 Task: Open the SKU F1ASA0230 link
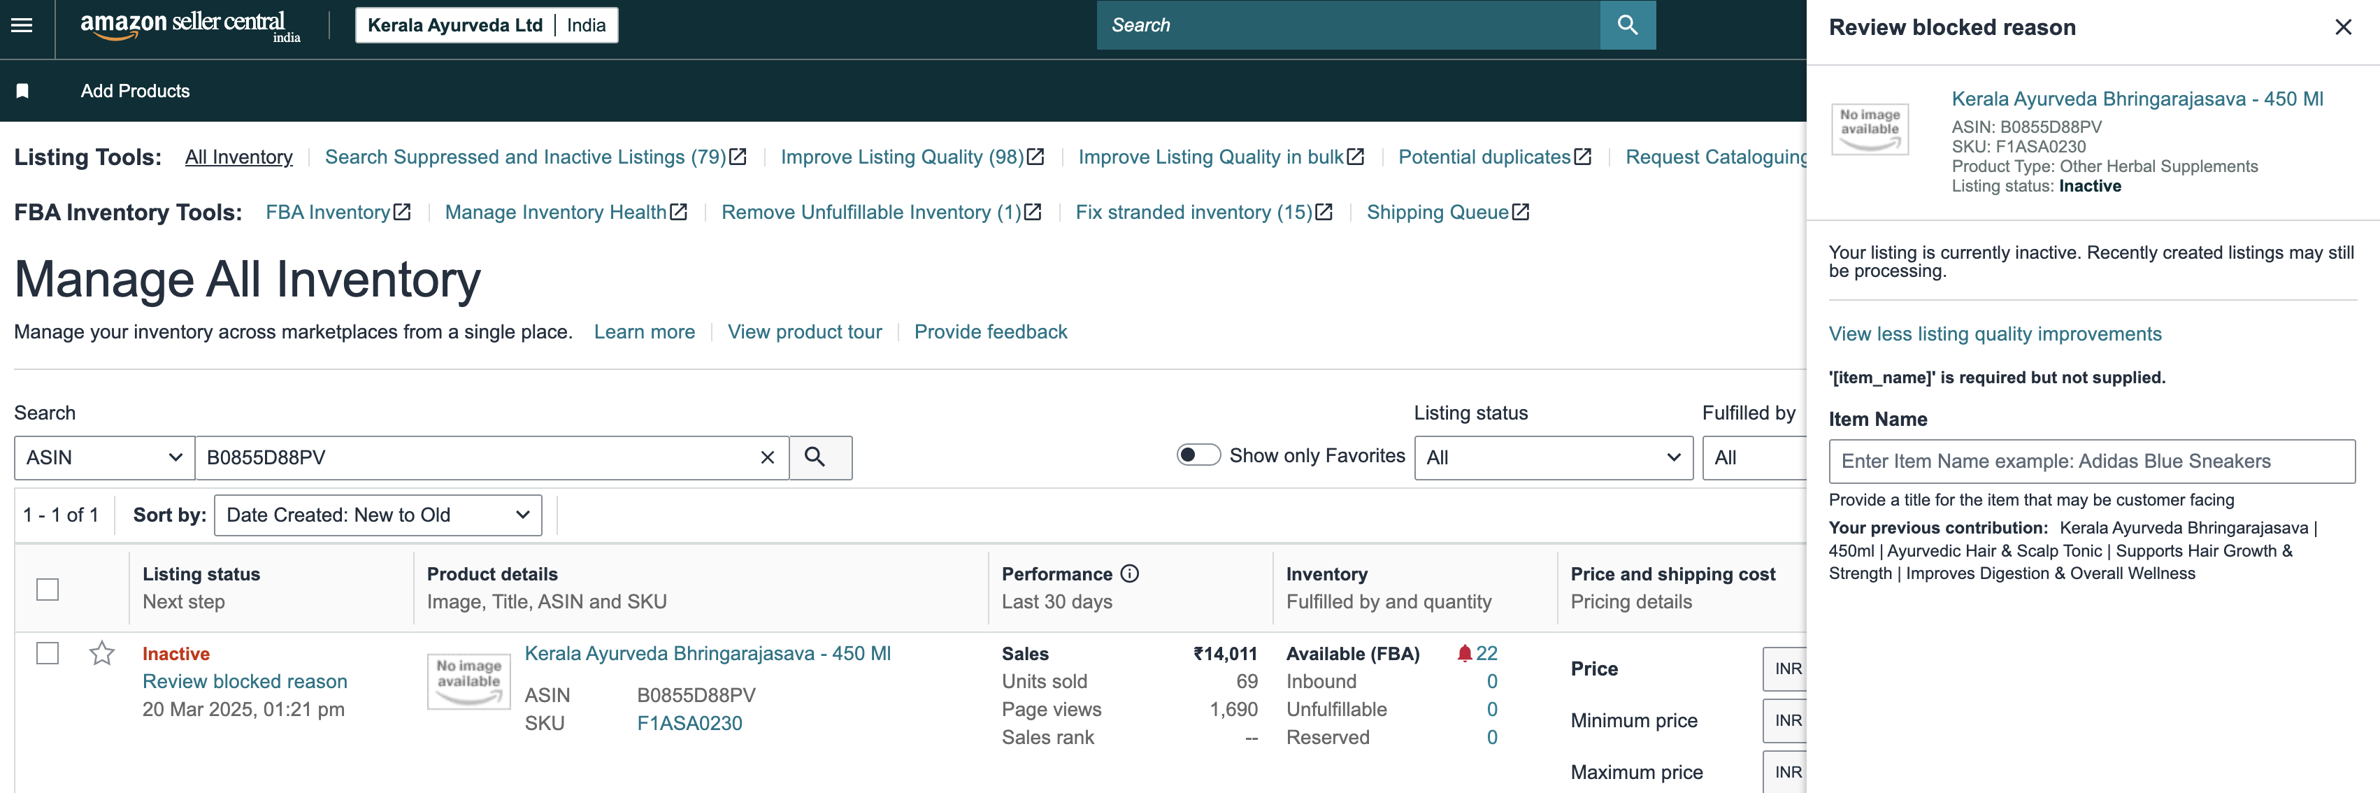click(689, 724)
